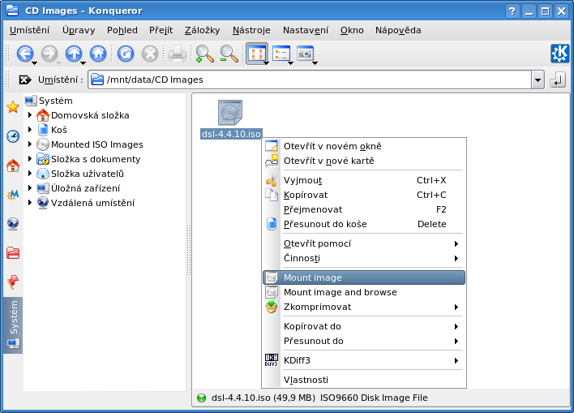574x413 pixels.
Task: Open the Services pin sidebar tab
Action: [x=13, y=282]
